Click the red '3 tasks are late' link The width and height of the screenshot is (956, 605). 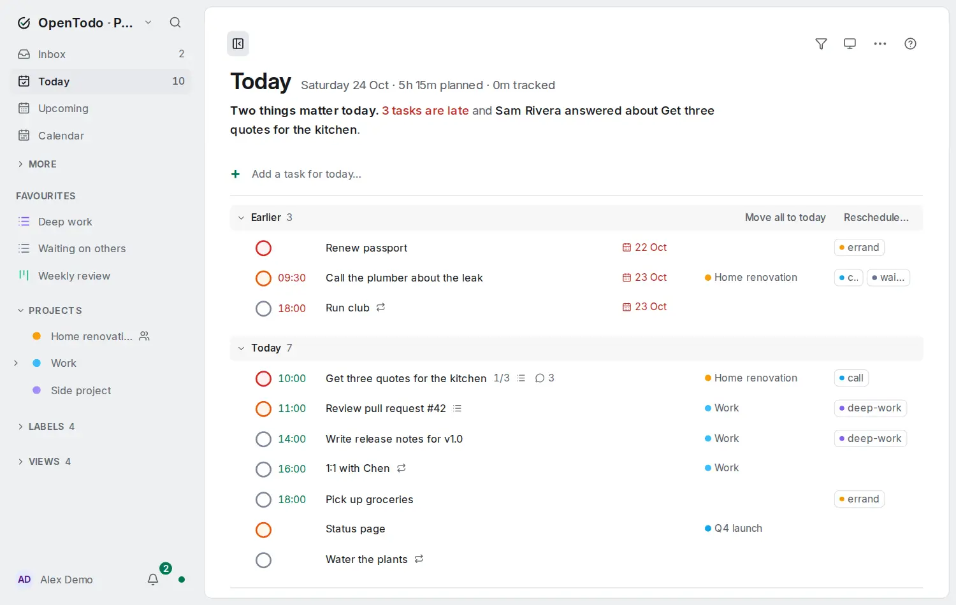pos(425,111)
